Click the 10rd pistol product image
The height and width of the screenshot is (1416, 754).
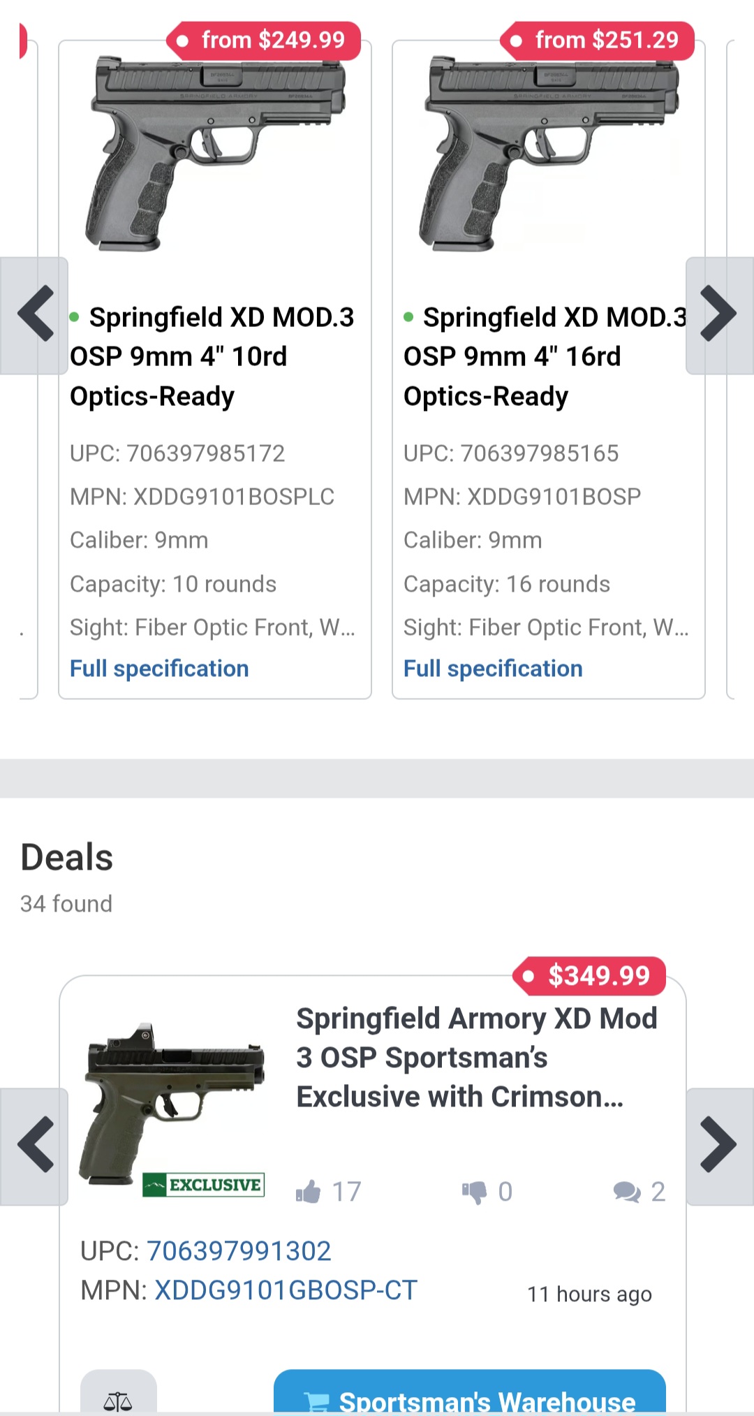pos(215,154)
